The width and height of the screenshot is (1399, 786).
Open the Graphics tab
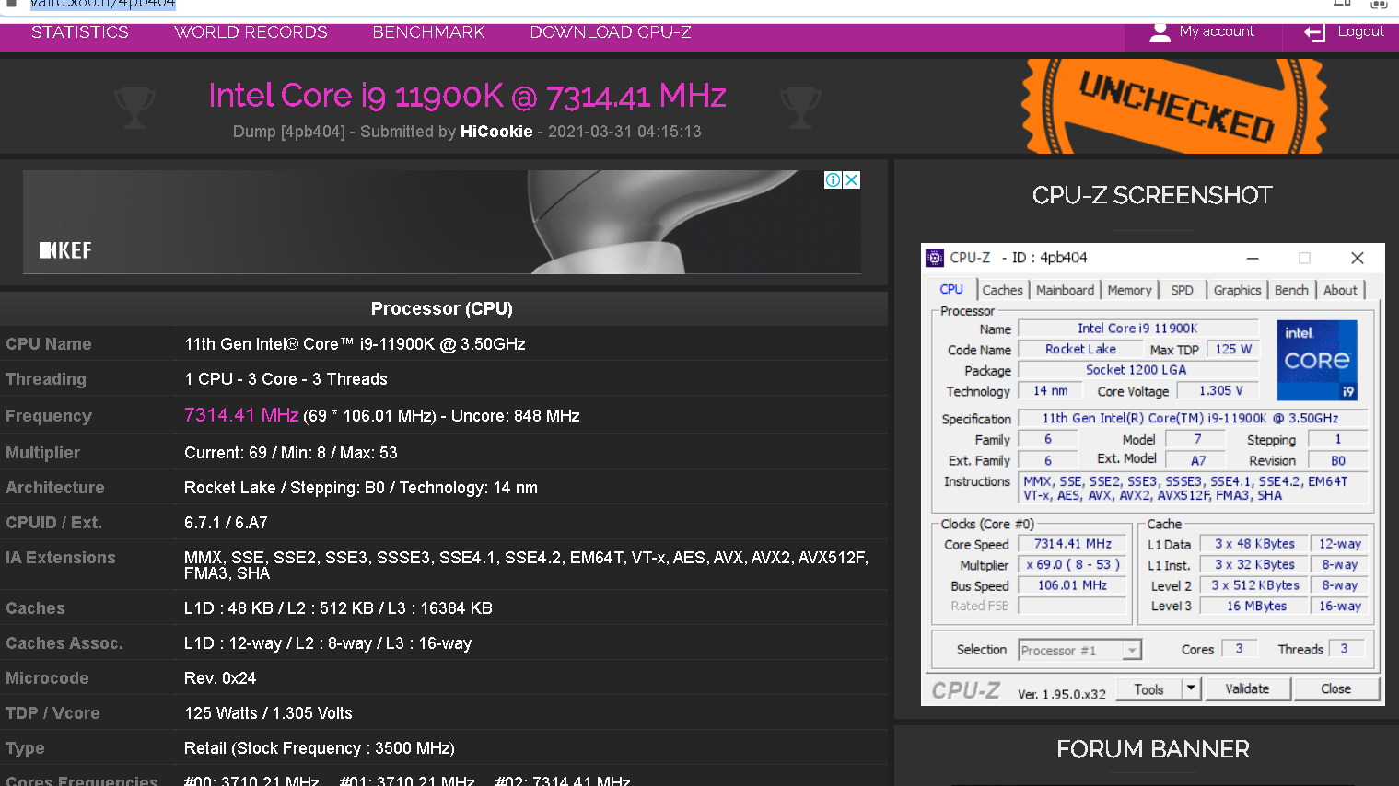[1237, 290]
